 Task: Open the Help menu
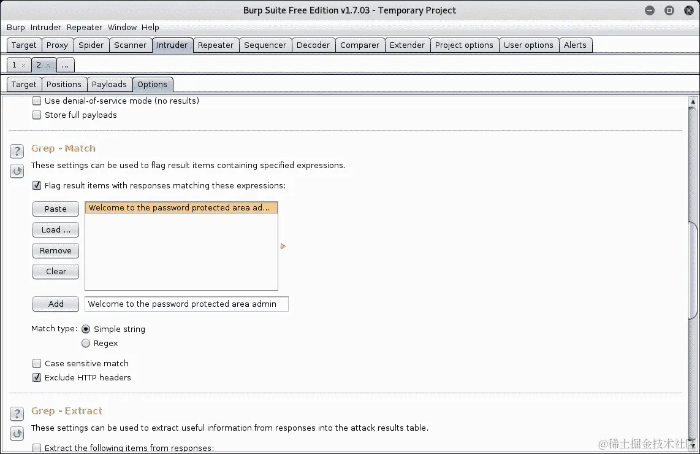pyautogui.click(x=150, y=27)
